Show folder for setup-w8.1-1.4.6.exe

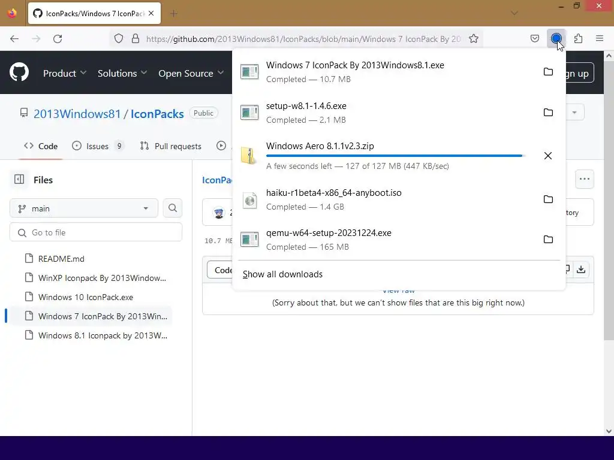click(548, 112)
